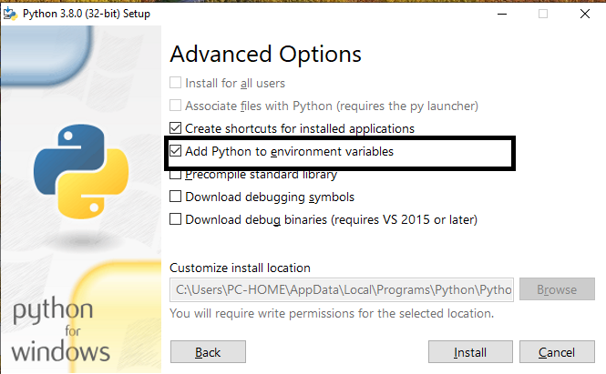
Task: Enable Precompile standard library checkbox
Action: (x=176, y=175)
